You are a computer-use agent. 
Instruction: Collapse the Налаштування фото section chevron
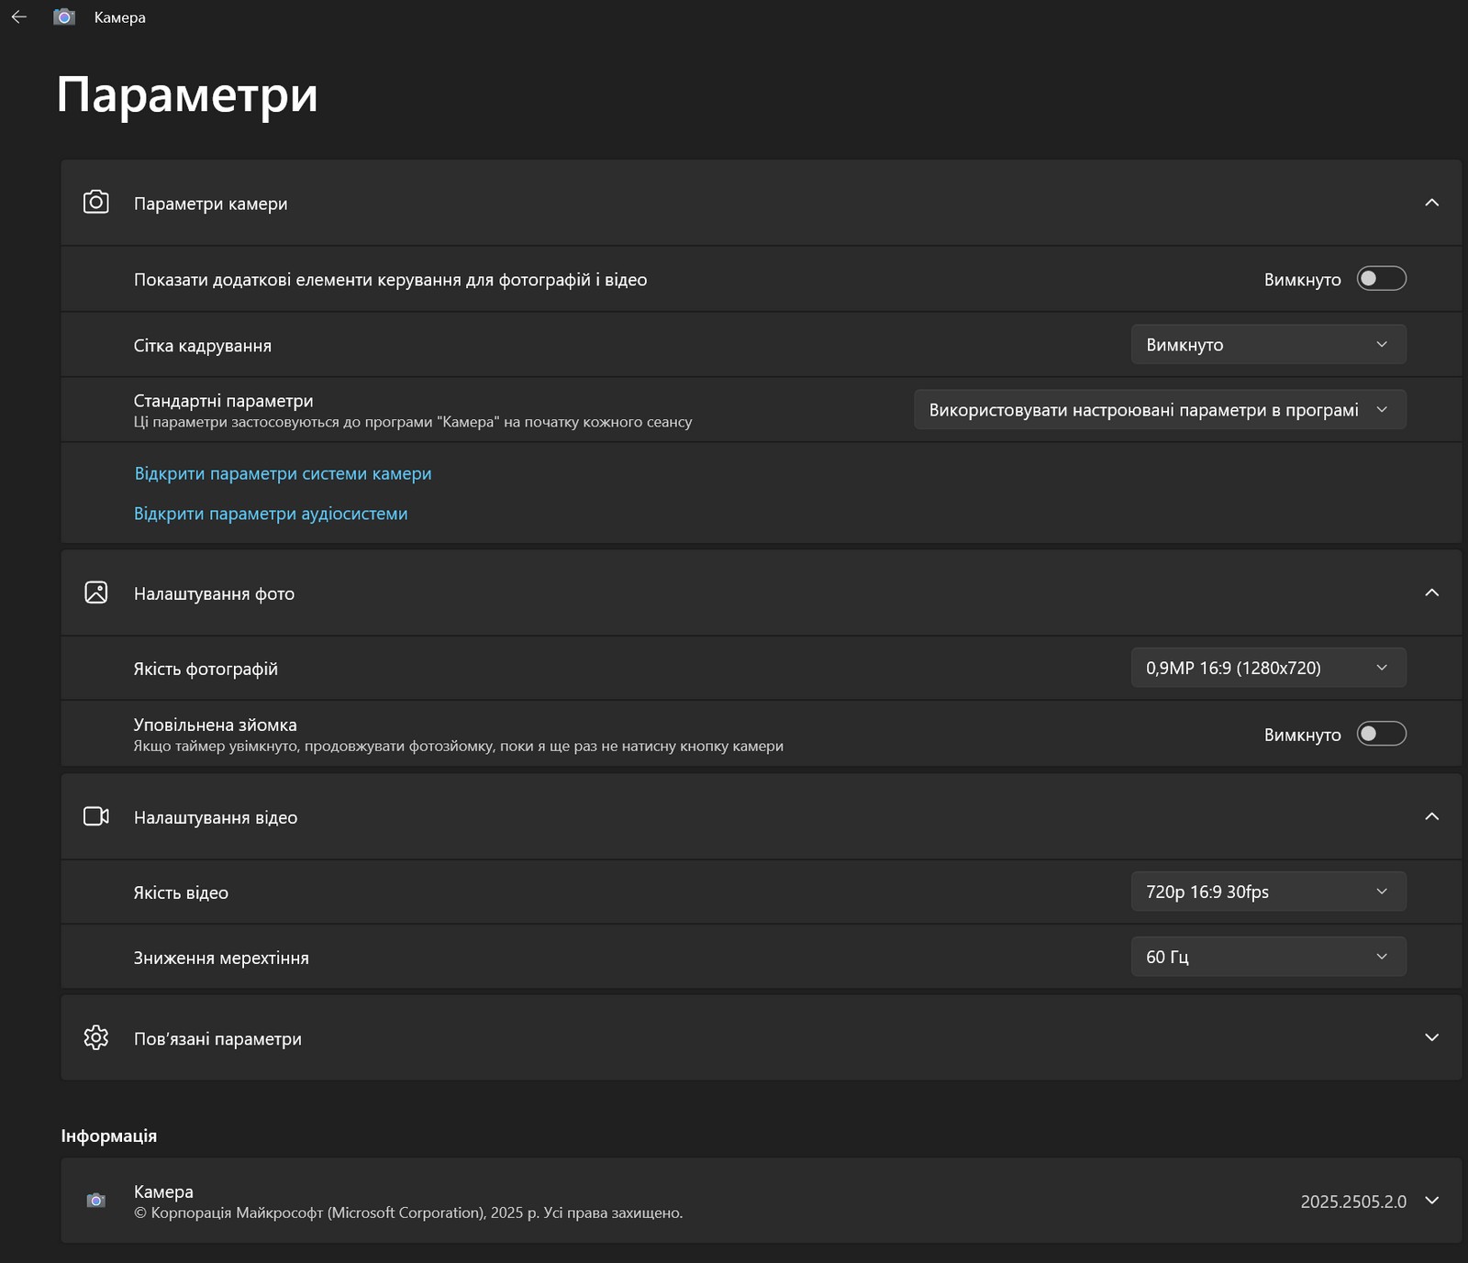[1431, 593]
